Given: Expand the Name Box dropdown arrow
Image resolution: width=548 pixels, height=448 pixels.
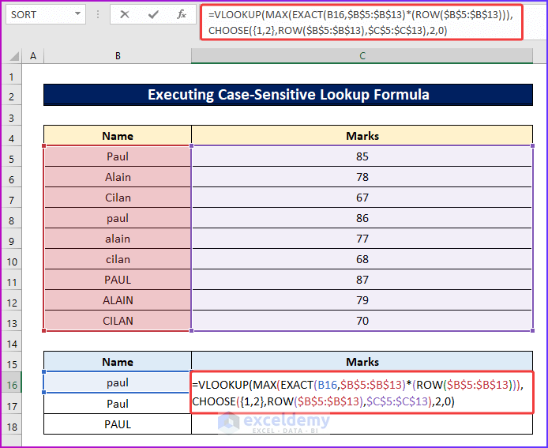Looking at the screenshot, I should click(x=77, y=14).
